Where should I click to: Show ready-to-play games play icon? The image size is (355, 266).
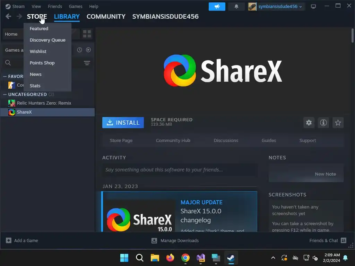[88, 50]
